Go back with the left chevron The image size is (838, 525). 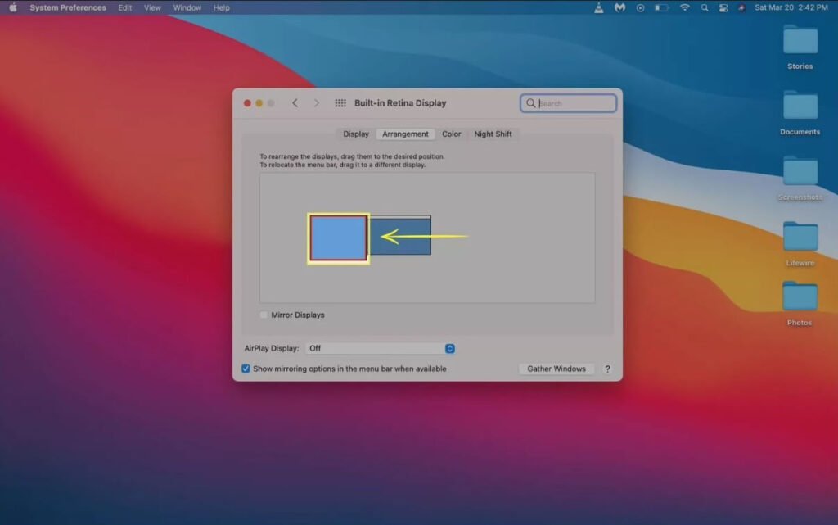pyautogui.click(x=295, y=103)
